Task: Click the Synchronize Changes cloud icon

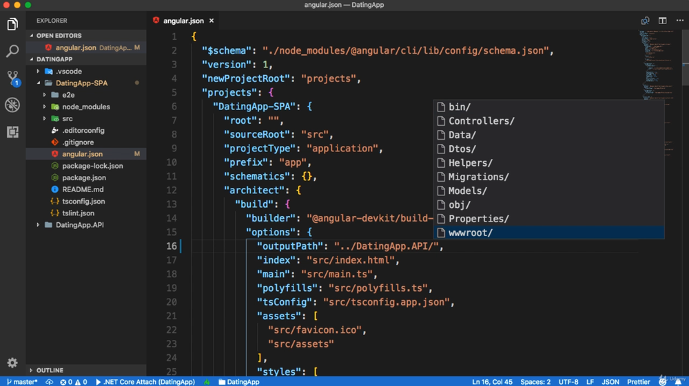Action: (x=49, y=382)
